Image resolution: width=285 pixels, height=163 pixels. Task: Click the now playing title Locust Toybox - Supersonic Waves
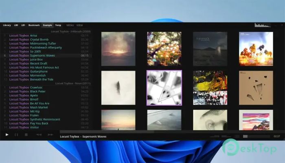83,137
